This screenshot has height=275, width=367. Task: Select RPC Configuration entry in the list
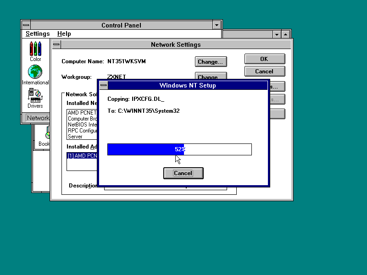tap(82, 131)
